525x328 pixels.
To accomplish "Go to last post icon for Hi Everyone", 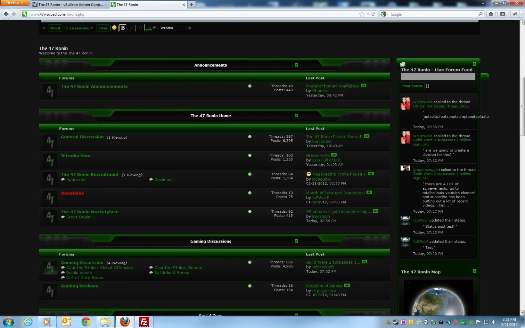I will coord(334,155).
